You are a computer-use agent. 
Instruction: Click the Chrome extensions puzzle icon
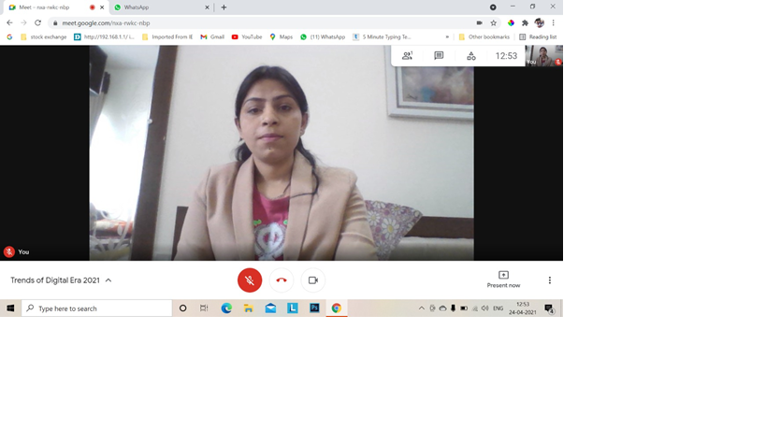tap(525, 22)
